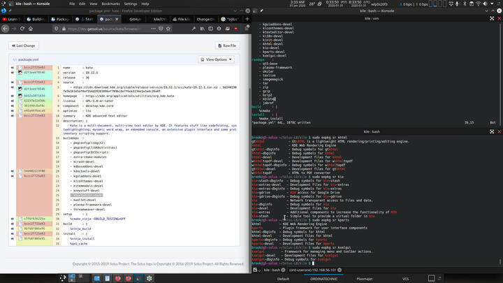Switch to the File kile tab
Screen dimensions: 503x283
click(182, 20)
